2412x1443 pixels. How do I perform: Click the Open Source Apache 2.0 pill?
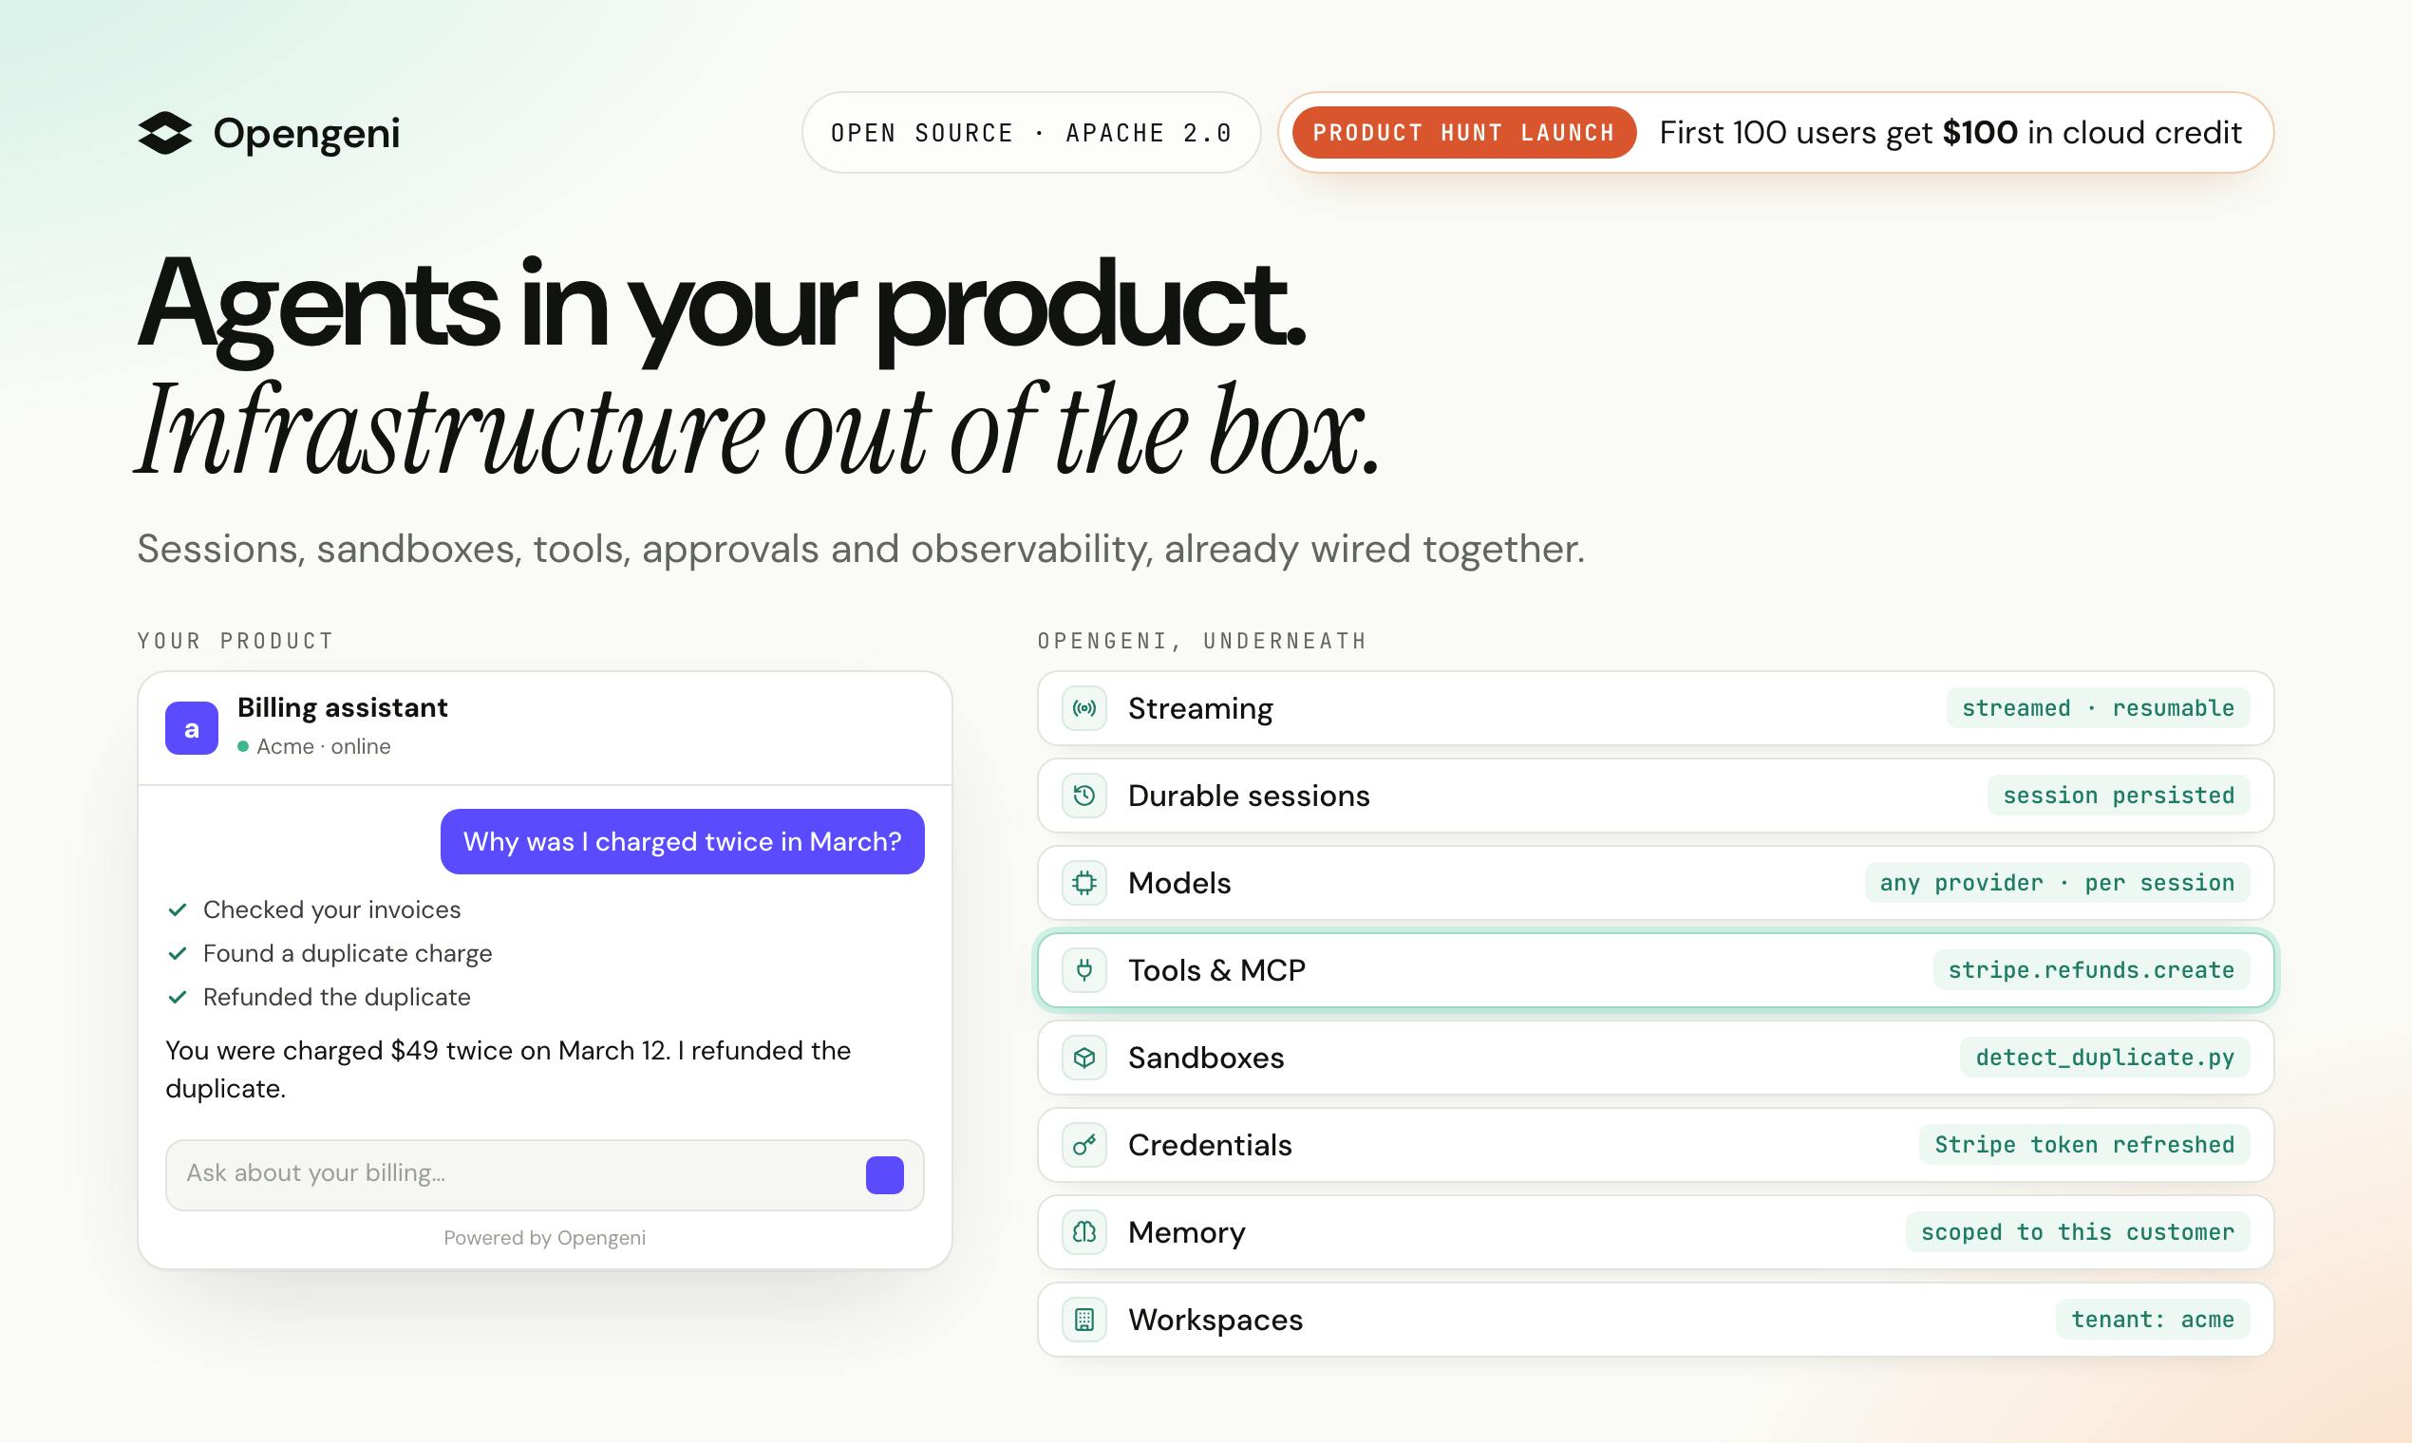1031,132
